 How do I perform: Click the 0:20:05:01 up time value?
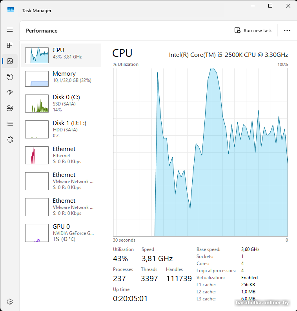(130, 298)
